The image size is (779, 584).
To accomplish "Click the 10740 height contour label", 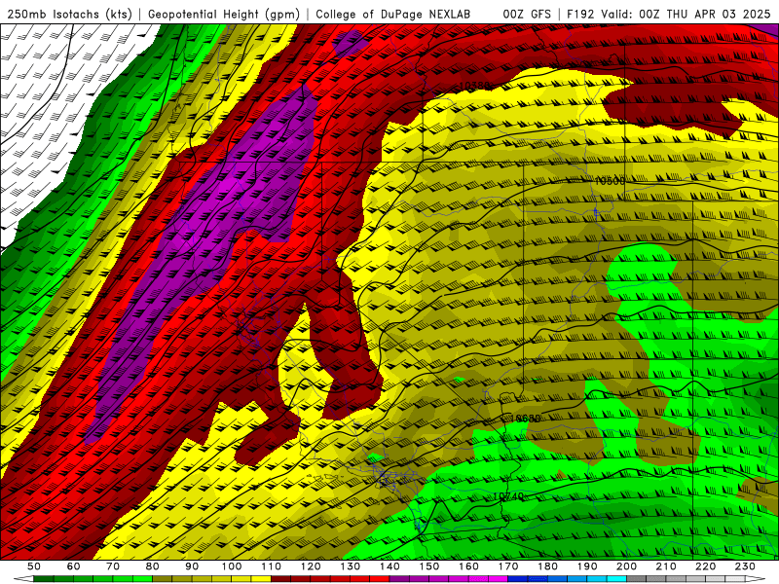I will [x=508, y=496].
